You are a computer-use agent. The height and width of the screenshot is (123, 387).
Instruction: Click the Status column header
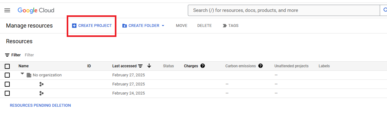click(x=168, y=66)
